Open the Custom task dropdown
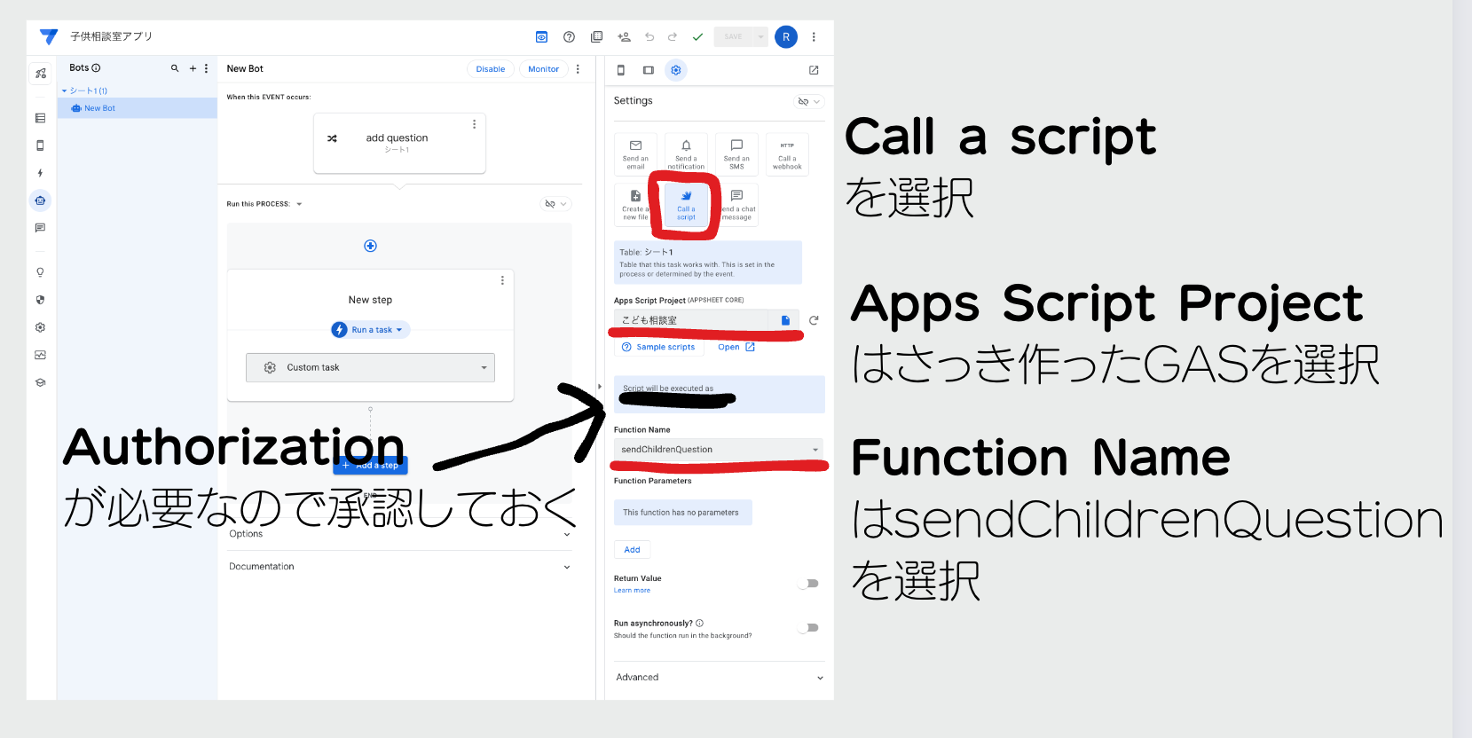Screen dimensions: 1472x738 (x=370, y=367)
